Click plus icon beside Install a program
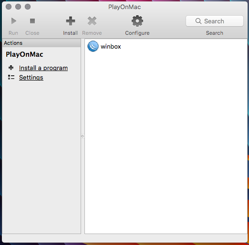The height and width of the screenshot is (245, 249). 11,68
